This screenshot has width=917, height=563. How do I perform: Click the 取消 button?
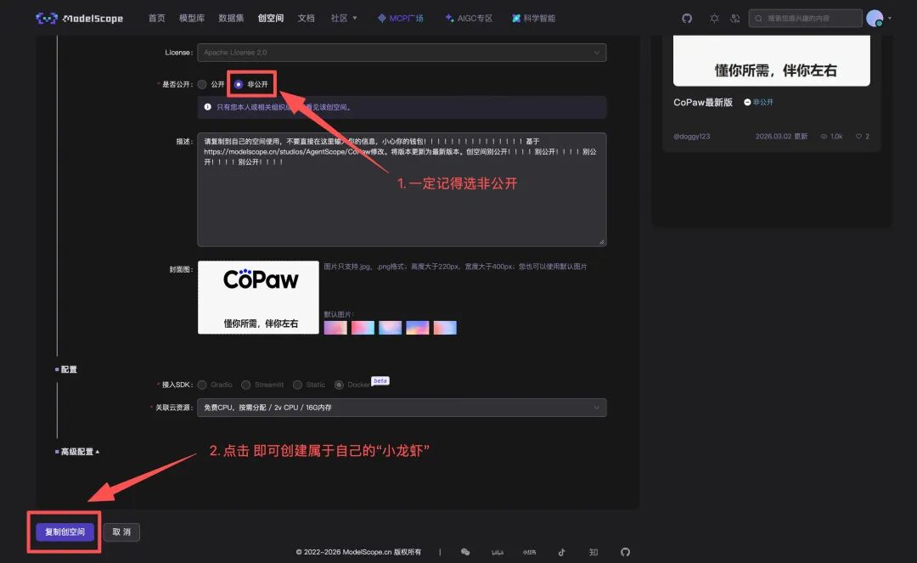point(121,532)
